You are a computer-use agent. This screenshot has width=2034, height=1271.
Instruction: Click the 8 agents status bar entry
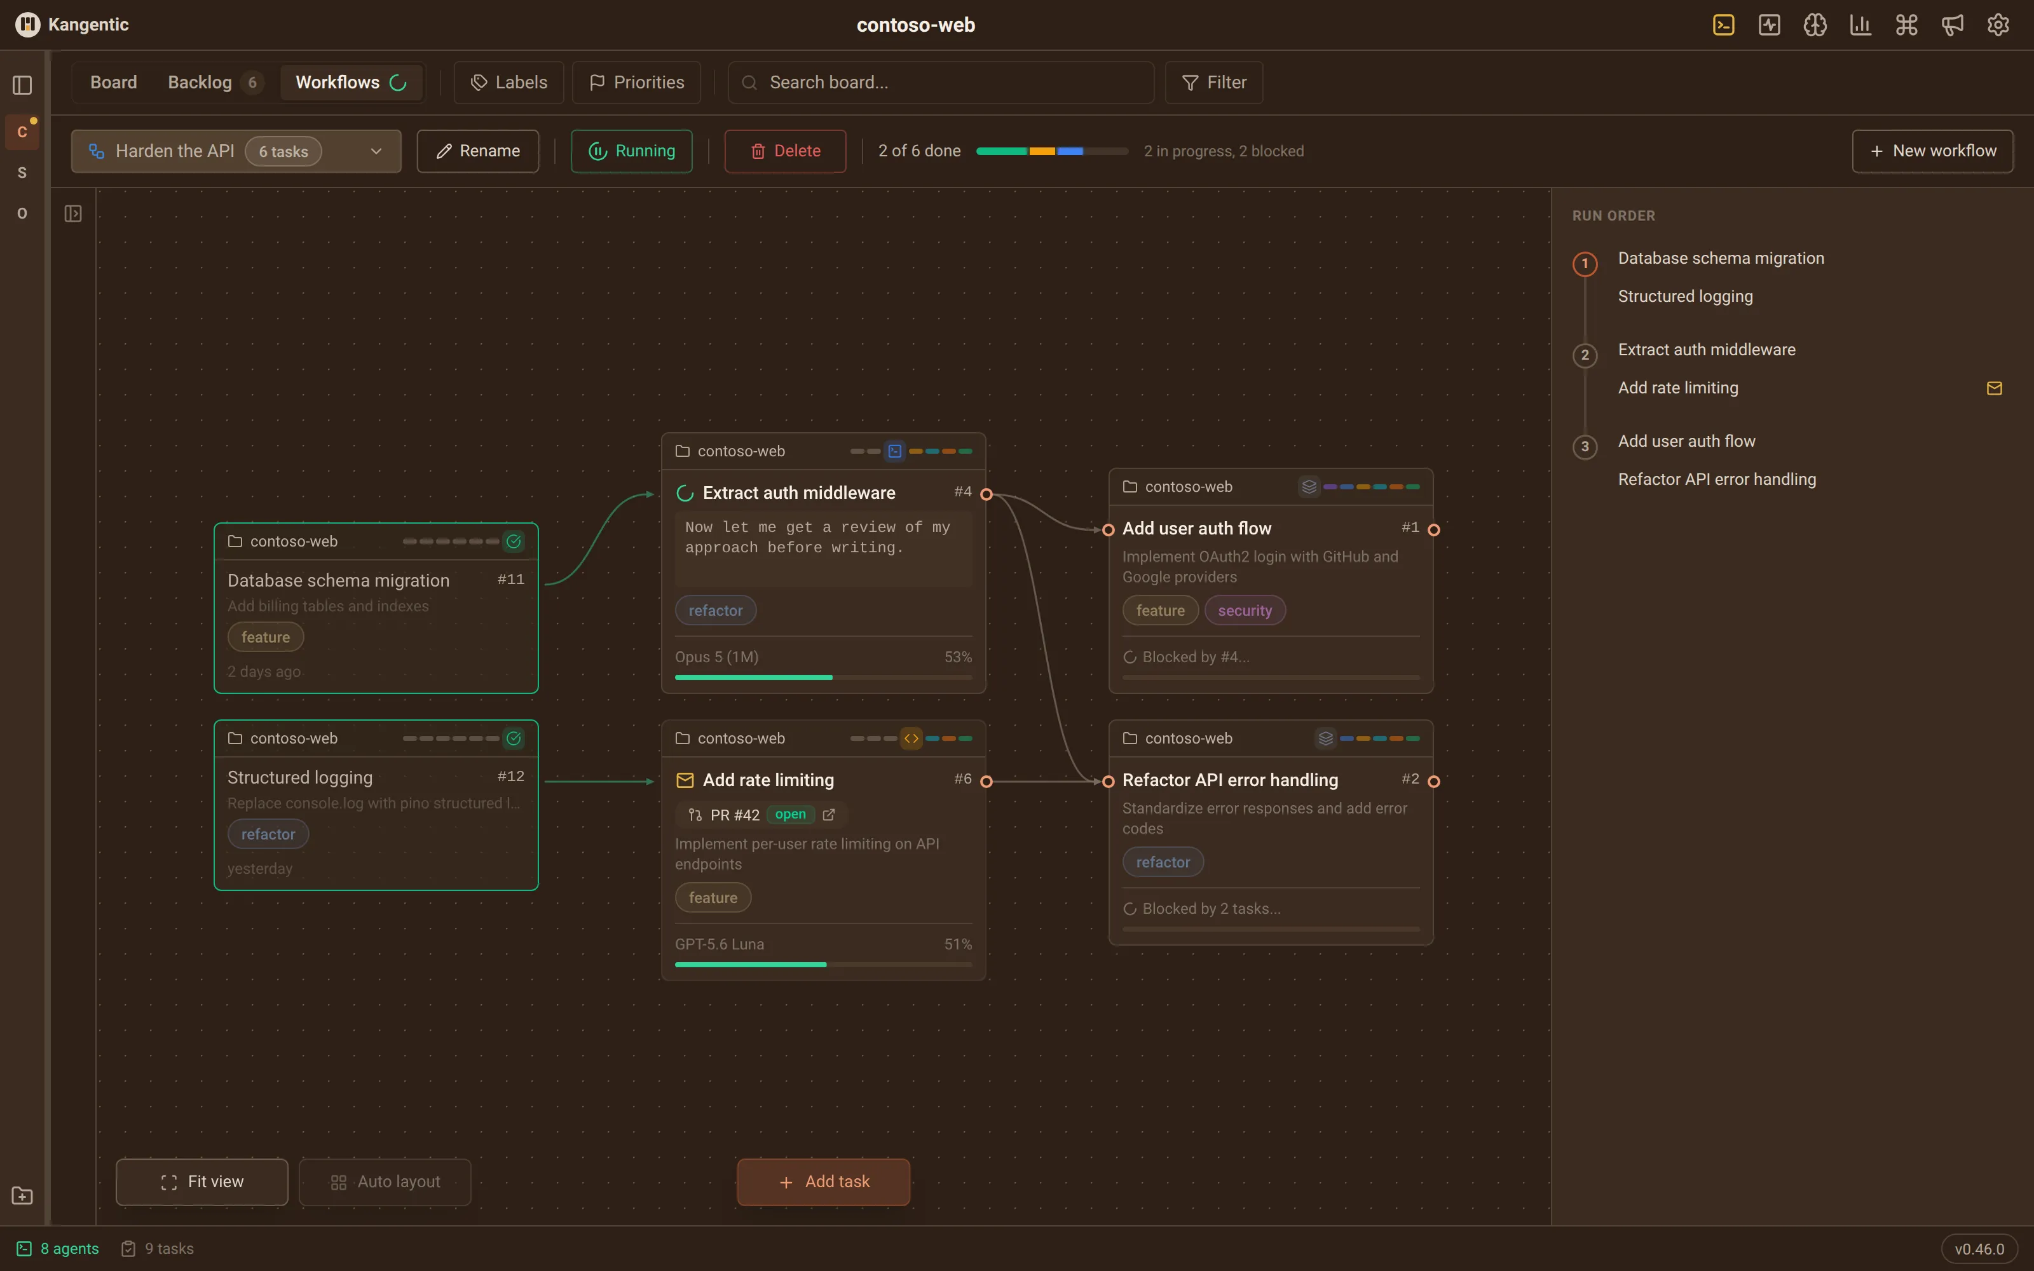coord(58,1249)
